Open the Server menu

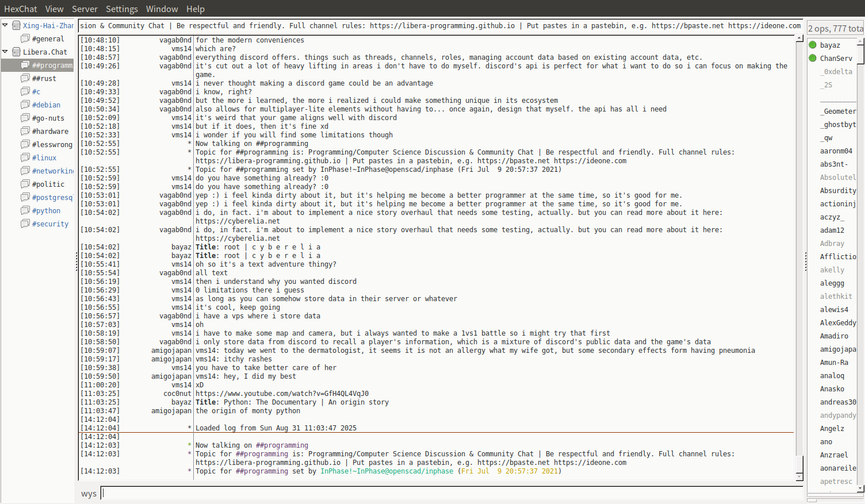pyautogui.click(x=85, y=9)
